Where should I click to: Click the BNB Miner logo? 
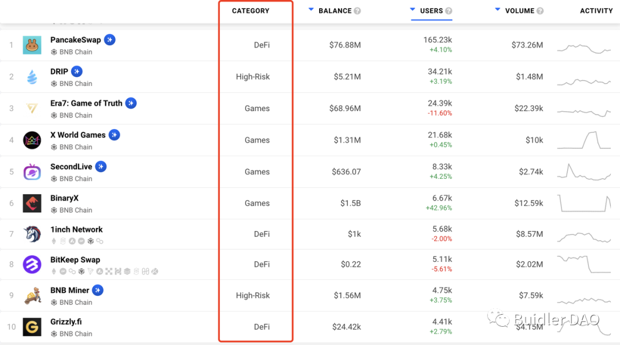(x=33, y=295)
